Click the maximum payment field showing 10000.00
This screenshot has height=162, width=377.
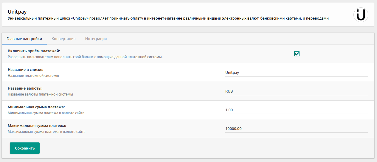[x=297, y=128]
